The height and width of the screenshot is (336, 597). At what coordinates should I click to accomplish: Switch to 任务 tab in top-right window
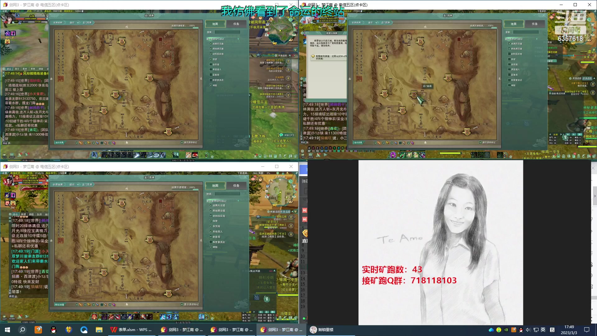coord(535,24)
